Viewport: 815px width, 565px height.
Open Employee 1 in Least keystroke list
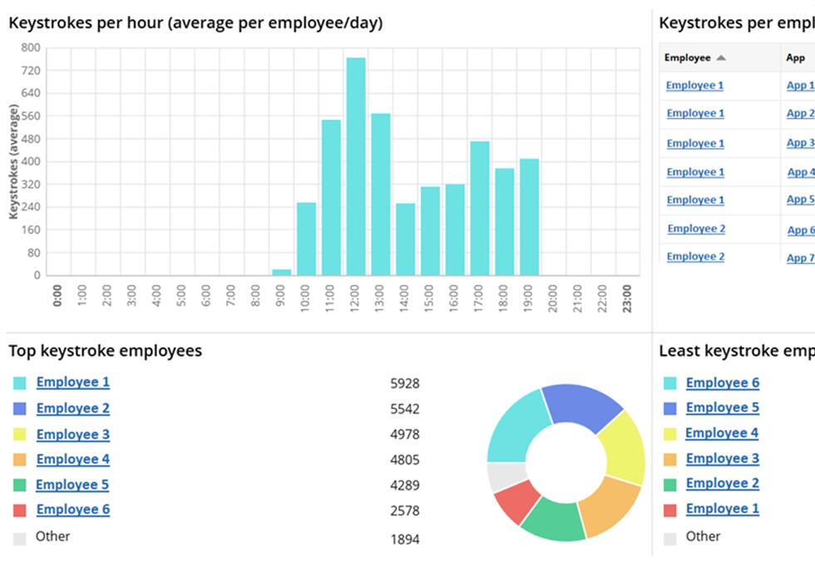(723, 508)
